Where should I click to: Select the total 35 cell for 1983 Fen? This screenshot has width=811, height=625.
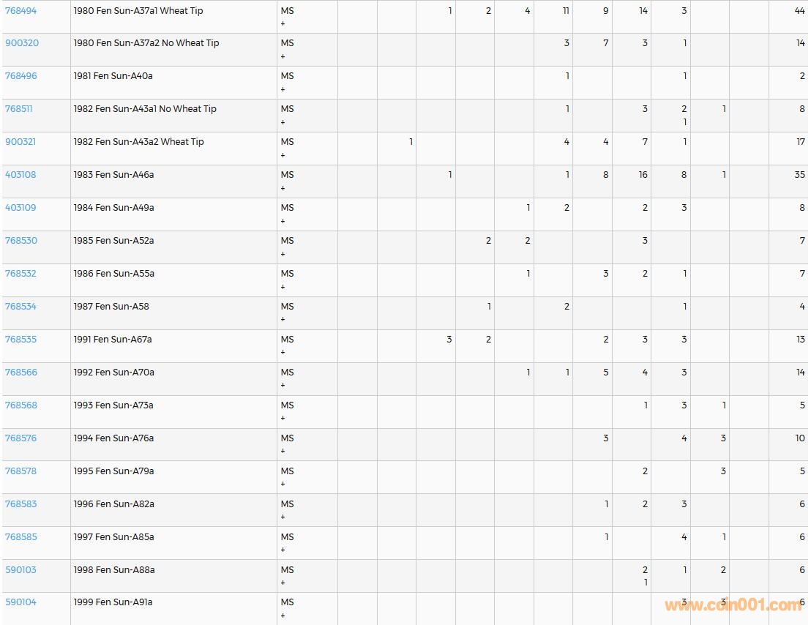(x=799, y=175)
